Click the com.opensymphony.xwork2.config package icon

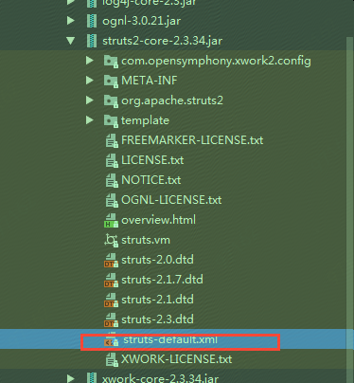coord(111,61)
